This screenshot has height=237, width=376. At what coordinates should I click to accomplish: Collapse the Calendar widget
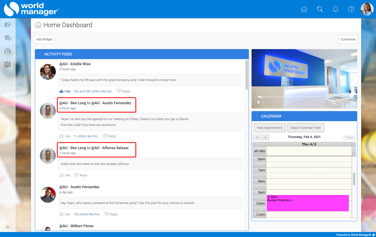257,116
